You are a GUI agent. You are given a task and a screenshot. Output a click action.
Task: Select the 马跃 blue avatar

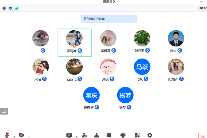pyautogui.click(x=142, y=67)
